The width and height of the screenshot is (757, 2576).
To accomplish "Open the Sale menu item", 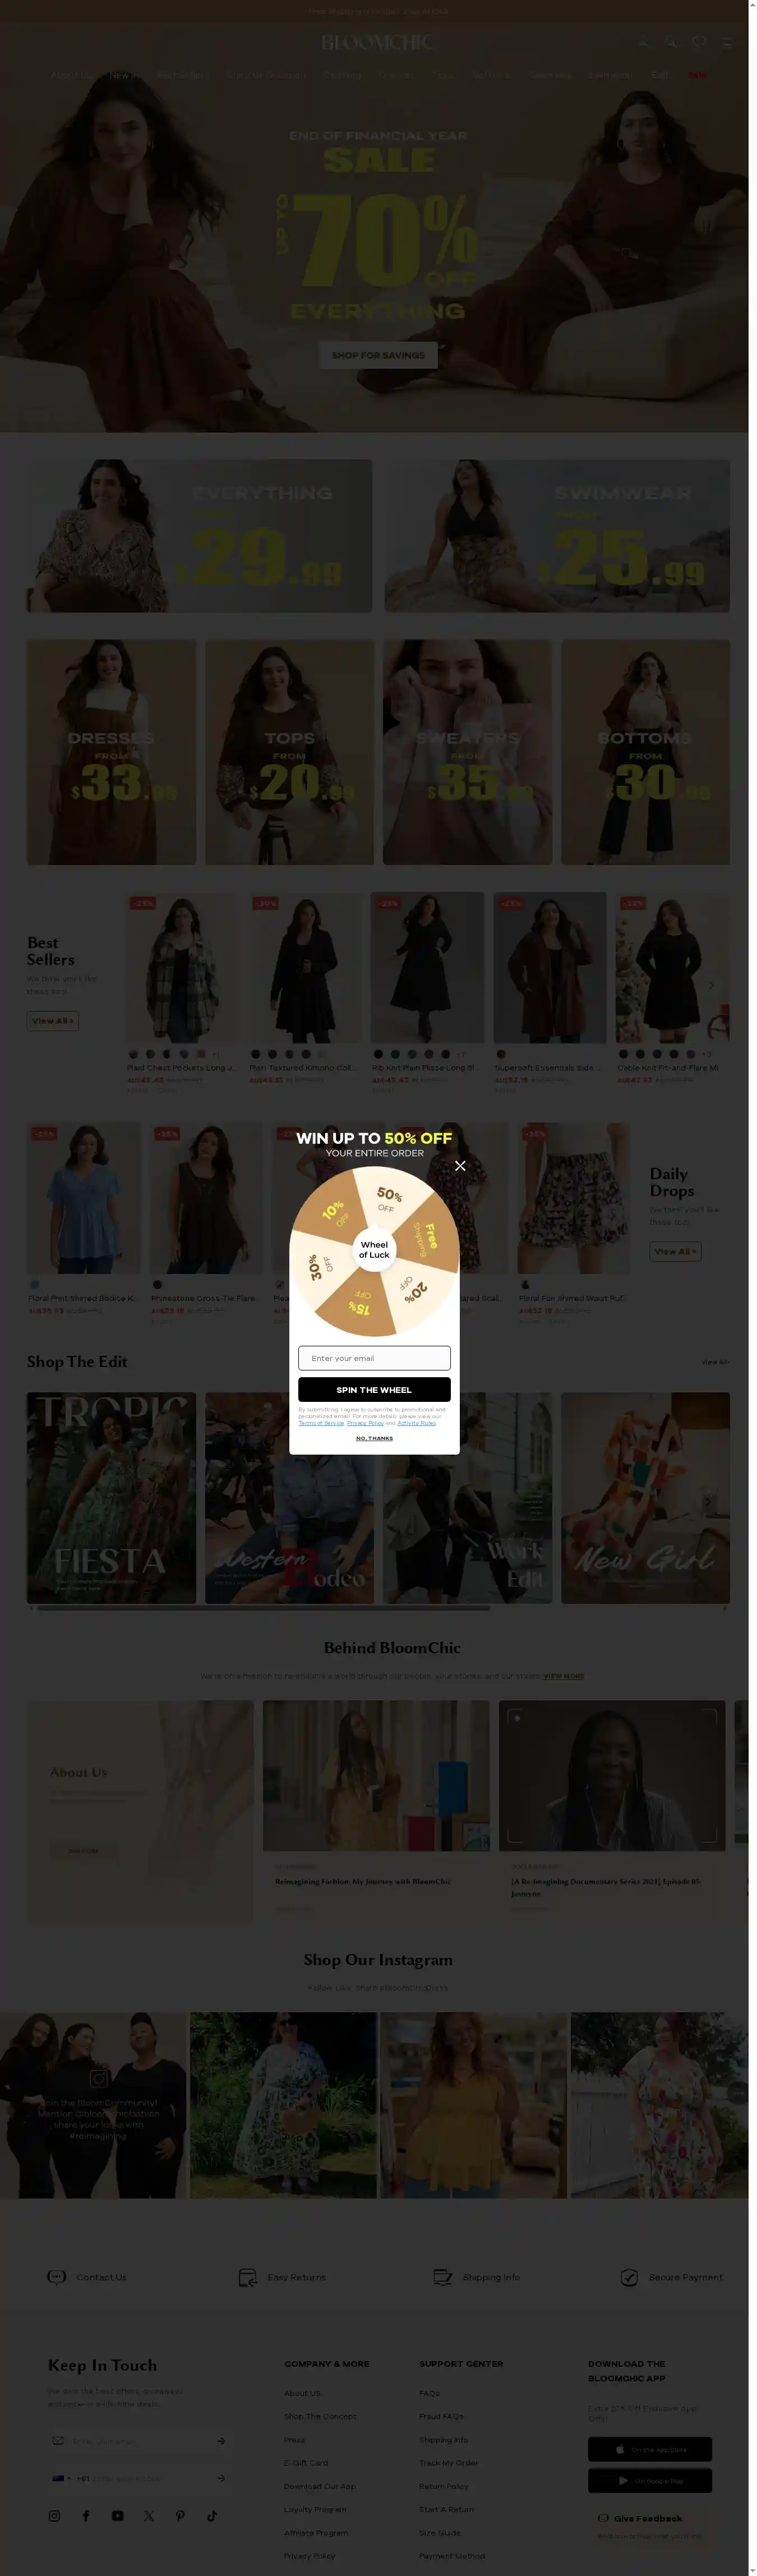I will tap(697, 75).
